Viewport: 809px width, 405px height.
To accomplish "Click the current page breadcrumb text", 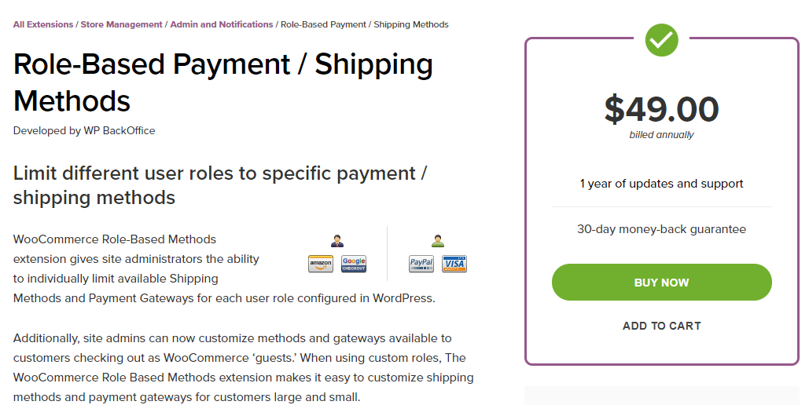I will click(365, 24).
